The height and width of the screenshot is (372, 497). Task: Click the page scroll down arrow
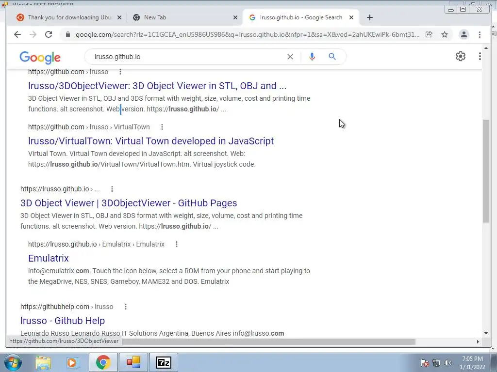click(x=486, y=333)
